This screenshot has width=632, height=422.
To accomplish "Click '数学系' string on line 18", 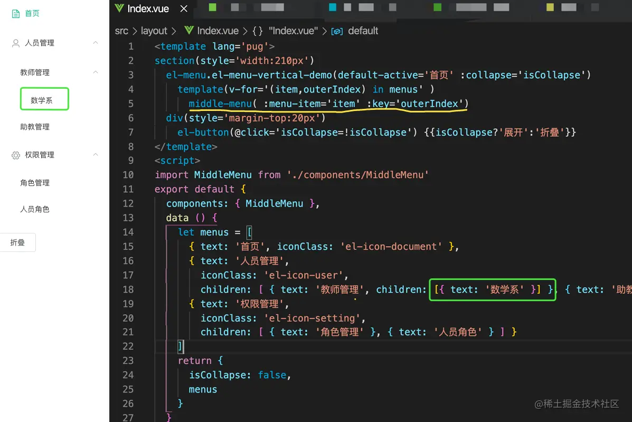I will 505,289.
